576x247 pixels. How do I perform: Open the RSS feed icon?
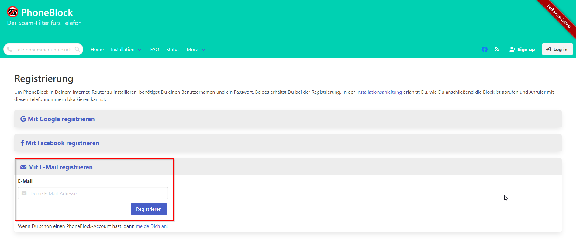tap(497, 50)
